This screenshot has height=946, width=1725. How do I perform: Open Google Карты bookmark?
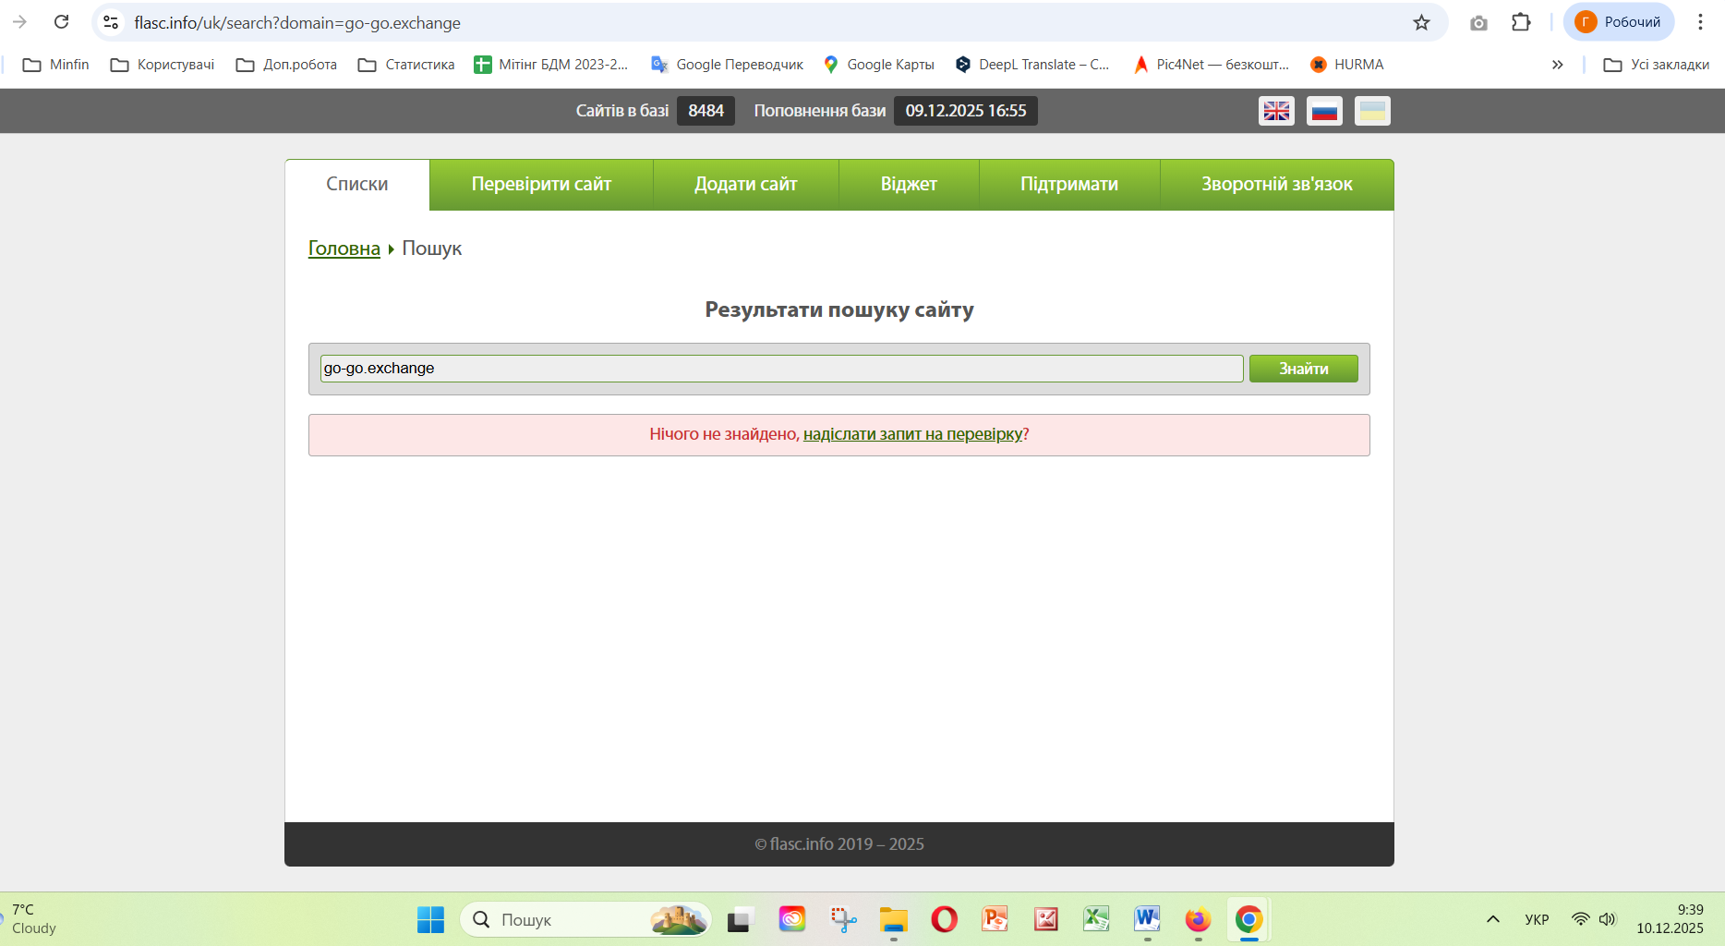(x=879, y=65)
